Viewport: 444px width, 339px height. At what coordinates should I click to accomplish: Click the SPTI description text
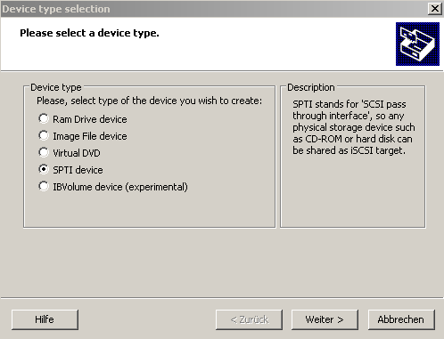(x=354, y=127)
